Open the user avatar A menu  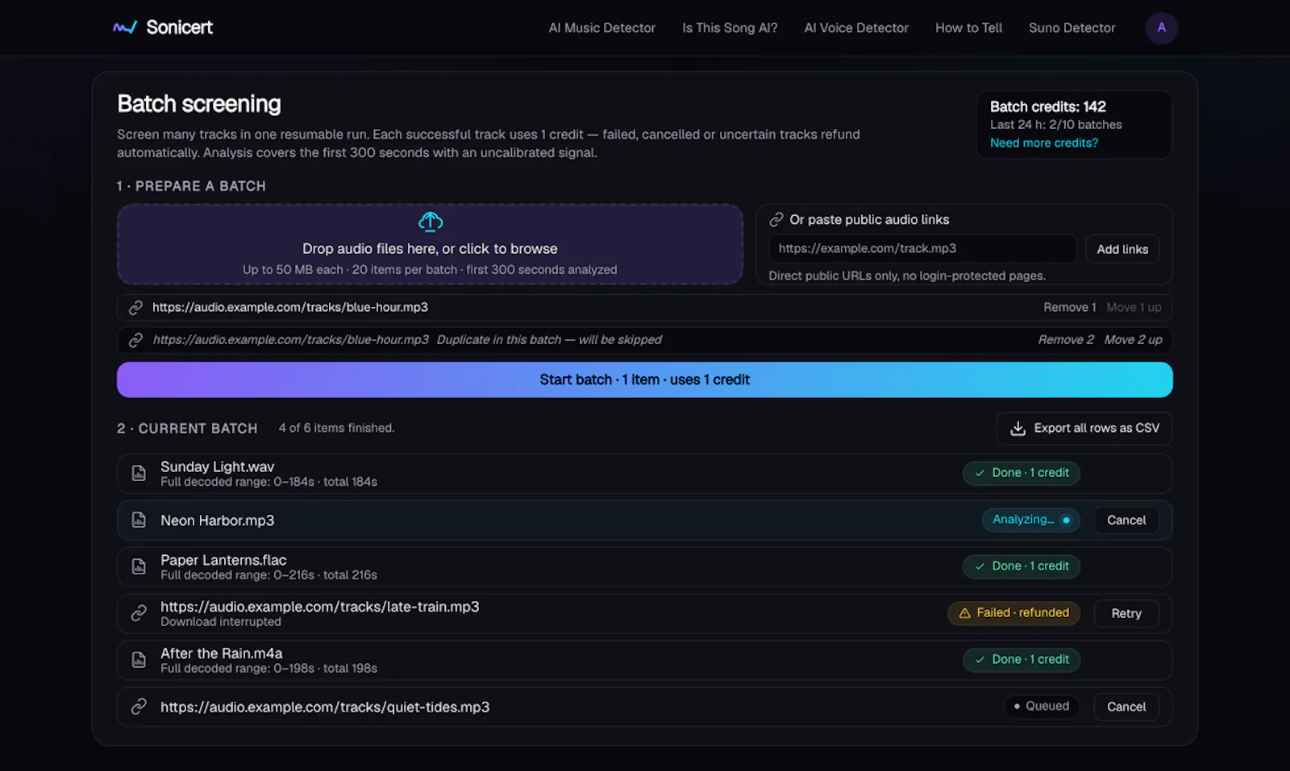tap(1161, 27)
